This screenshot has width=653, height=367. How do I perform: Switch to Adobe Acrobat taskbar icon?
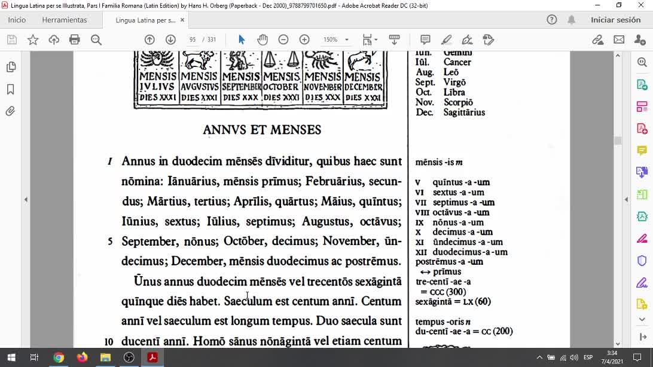152,357
